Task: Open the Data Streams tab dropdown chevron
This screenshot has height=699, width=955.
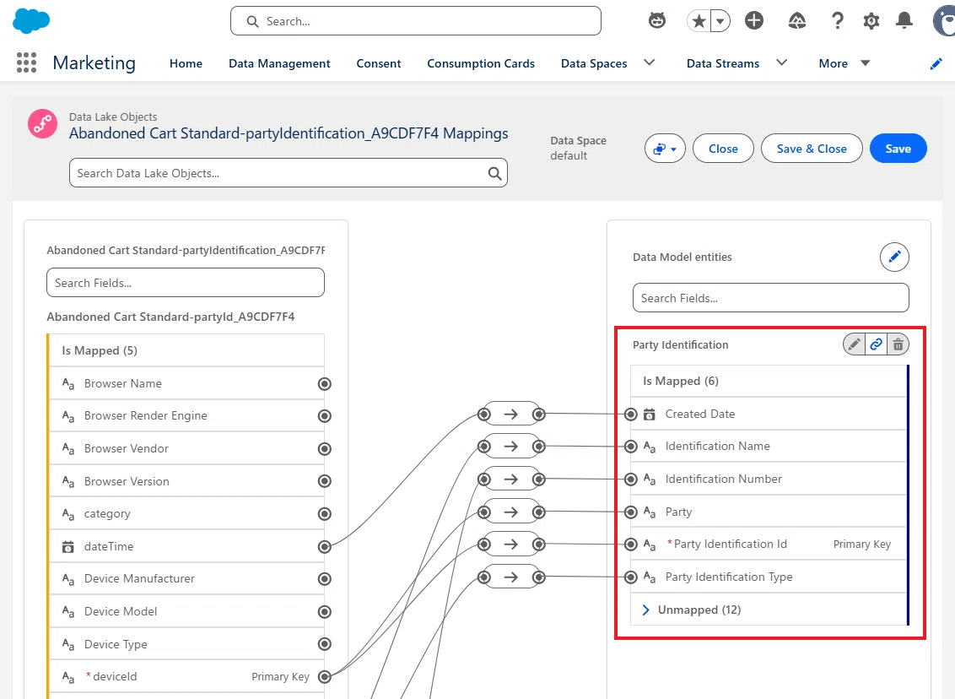Action: (x=781, y=62)
